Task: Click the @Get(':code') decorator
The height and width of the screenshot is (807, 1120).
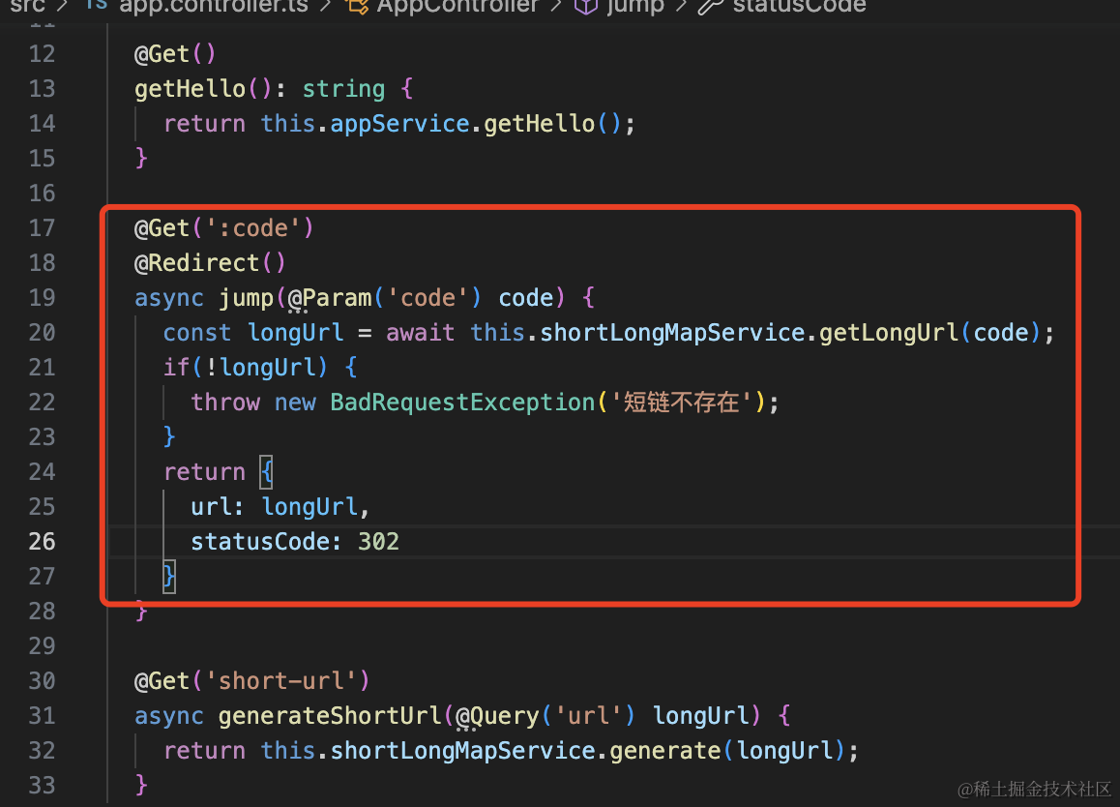Action: (223, 228)
